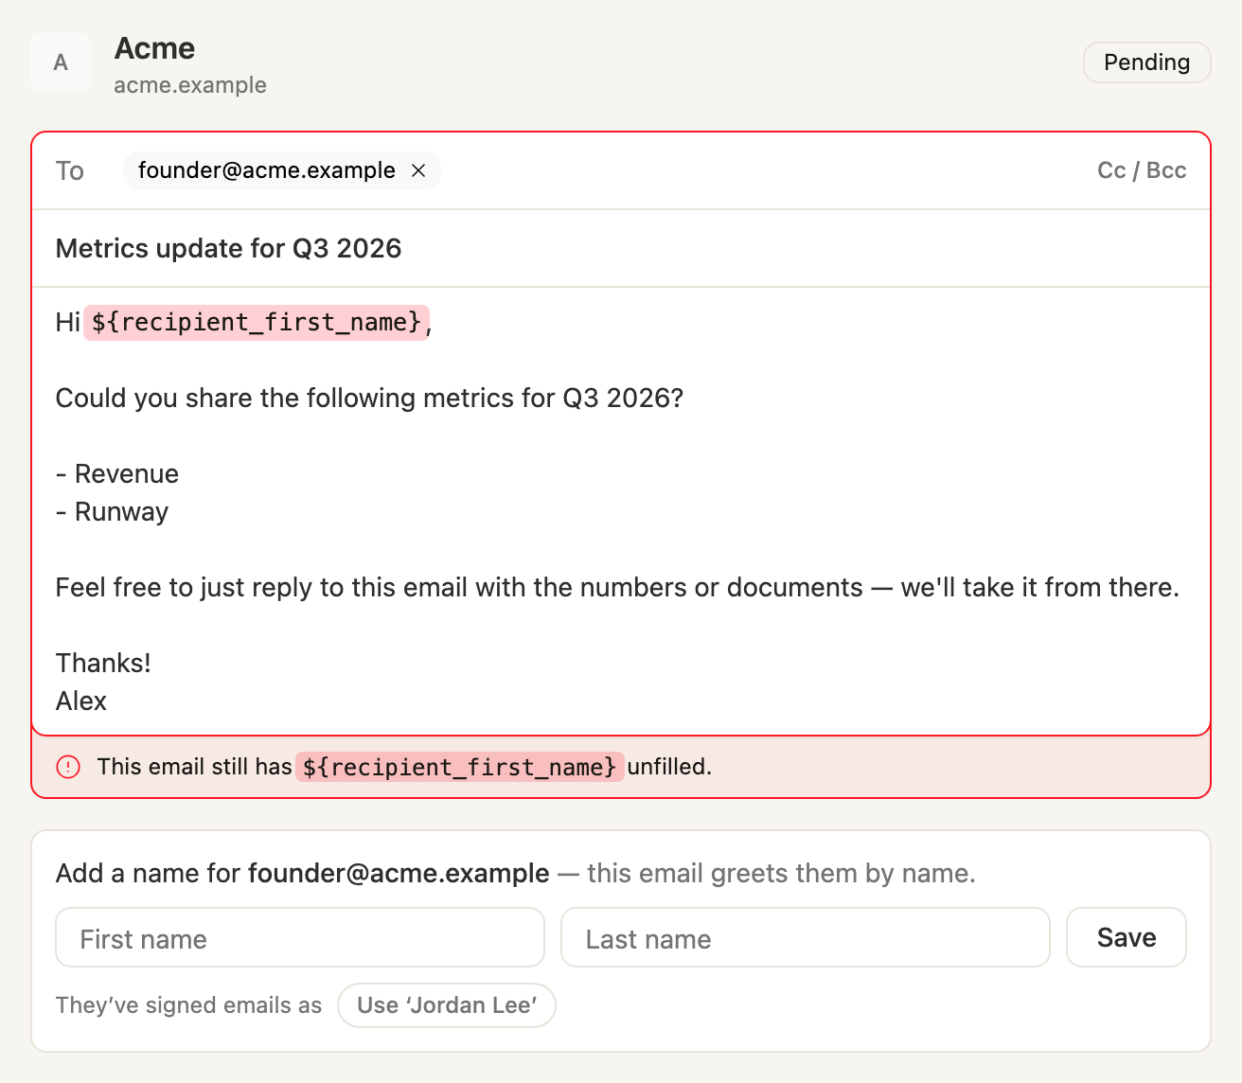This screenshot has width=1242, height=1083.
Task: Click the 'To' field label
Action: tap(70, 170)
